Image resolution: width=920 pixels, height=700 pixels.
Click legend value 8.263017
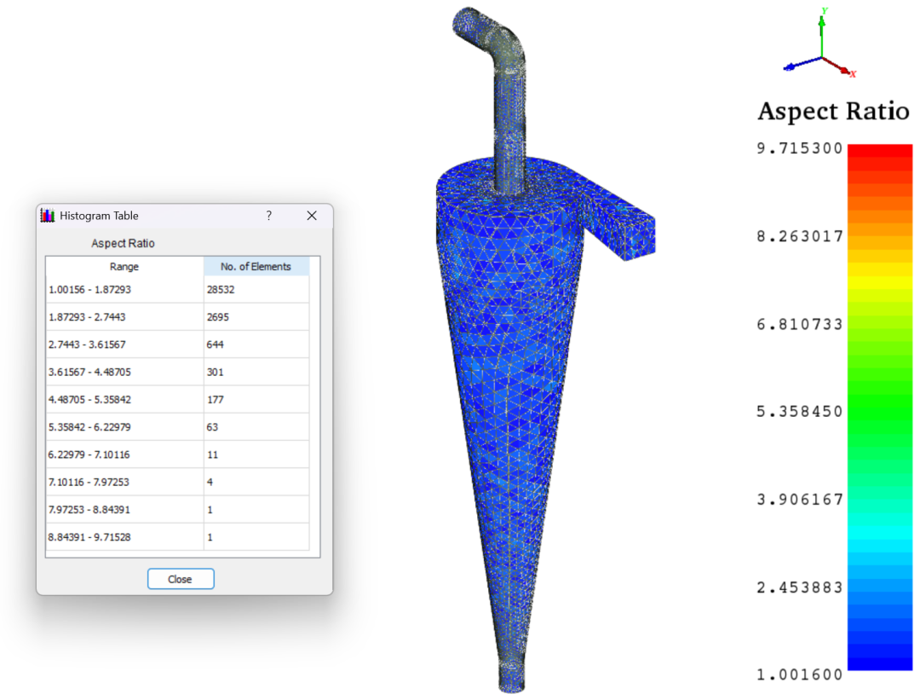(800, 237)
